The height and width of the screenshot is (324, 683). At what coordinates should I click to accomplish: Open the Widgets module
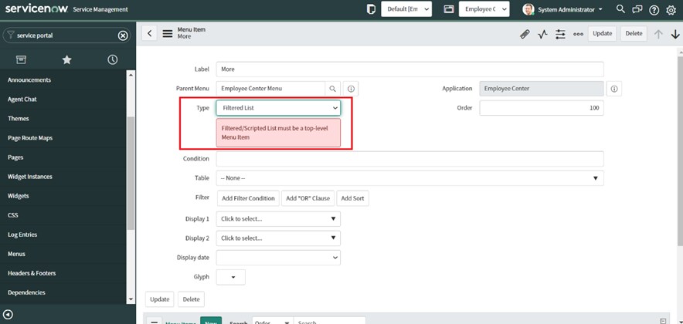[x=19, y=196]
